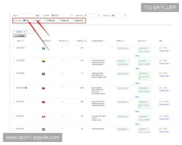
Task: Uncheck the 询盘 visitor type checkbox
Action: click(x=24, y=21)
